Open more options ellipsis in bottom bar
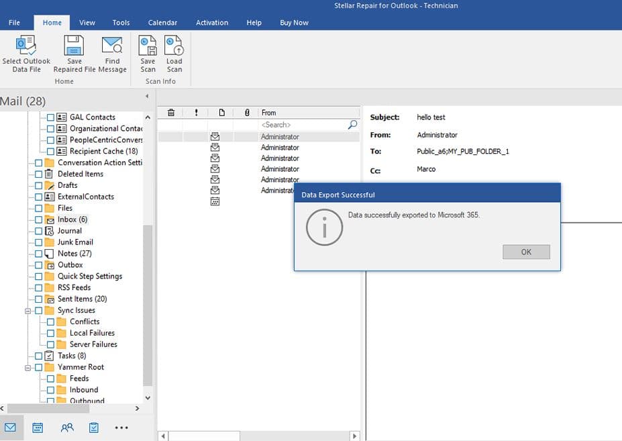Image resolution: width=622 pixels, height=441 pixels. click(x=121, y=428)
